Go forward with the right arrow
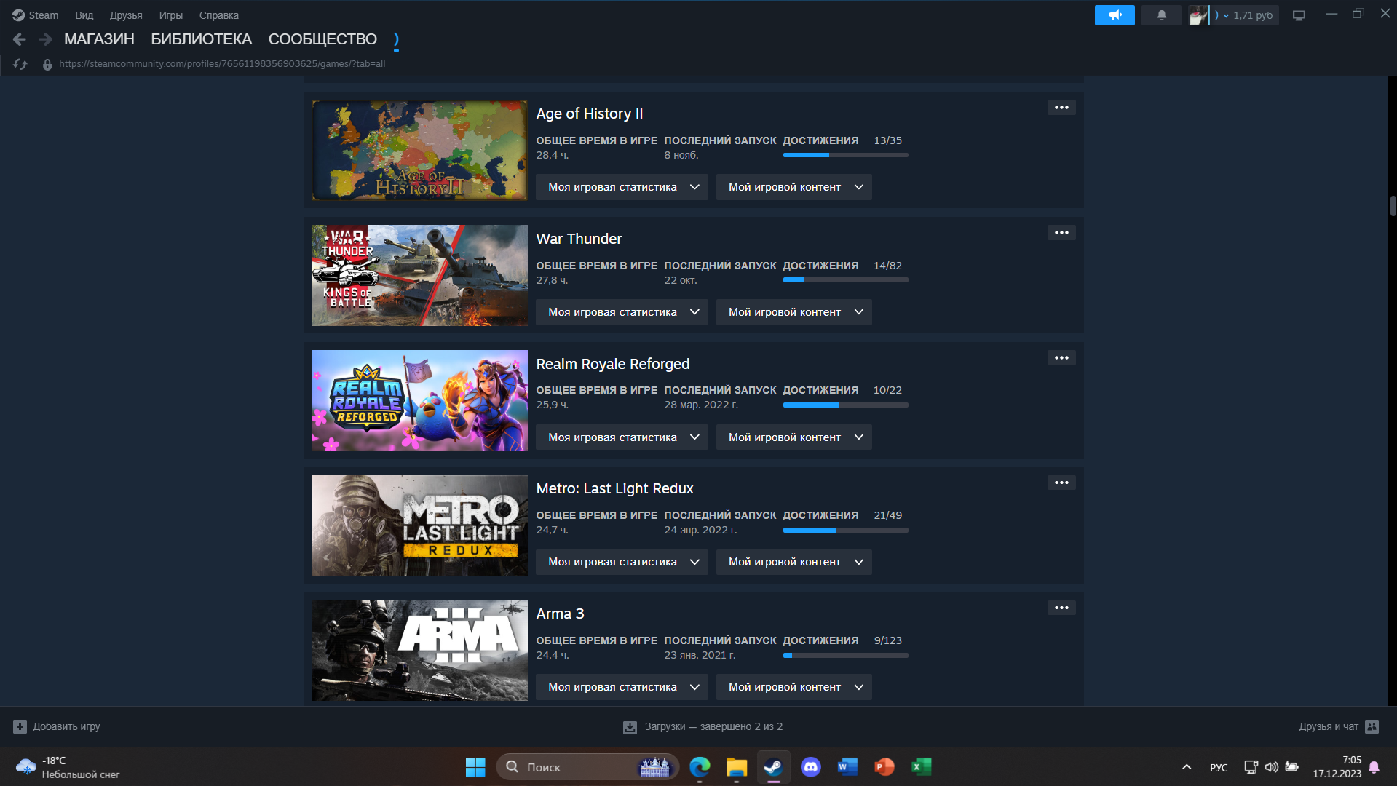1397x786 pixels. (45, 39)
